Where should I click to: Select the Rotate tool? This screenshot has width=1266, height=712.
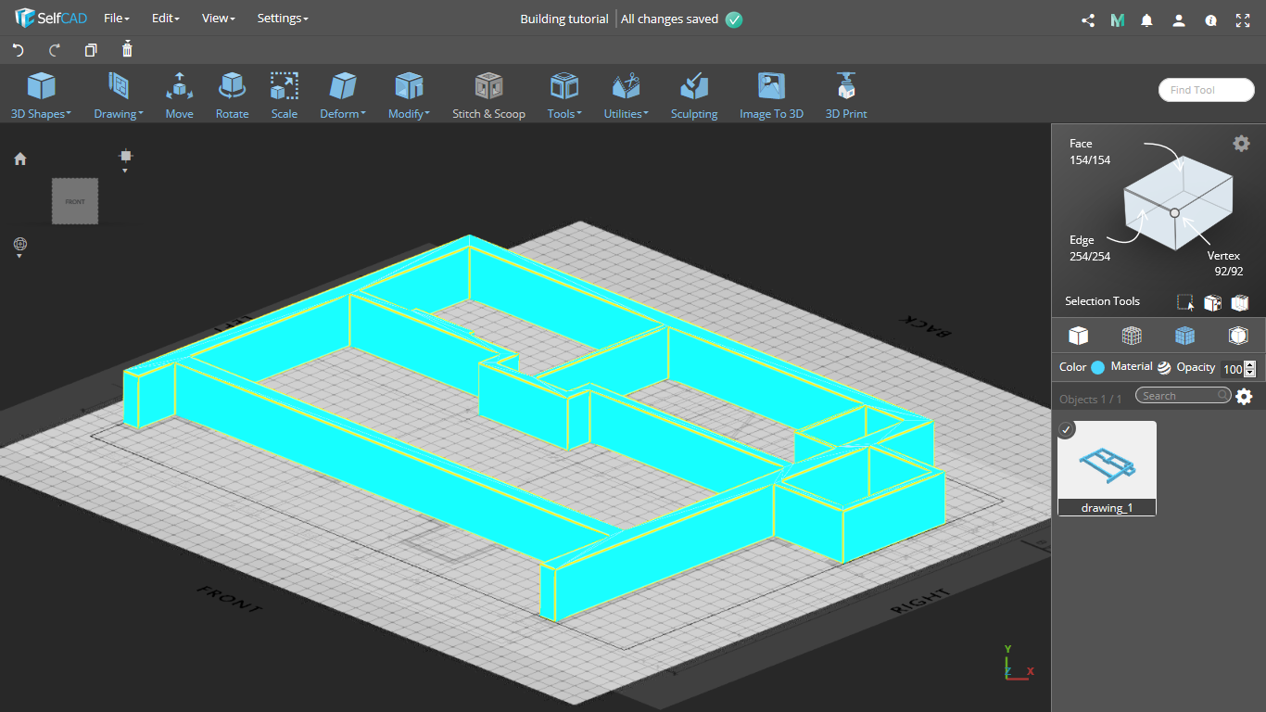point(232,96)
